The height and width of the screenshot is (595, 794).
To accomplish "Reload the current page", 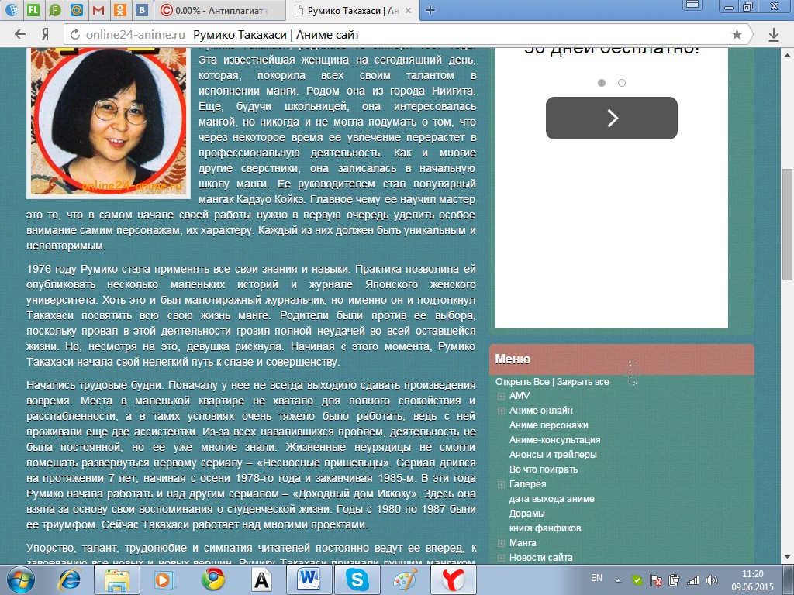I will click(x=75, y=34).
